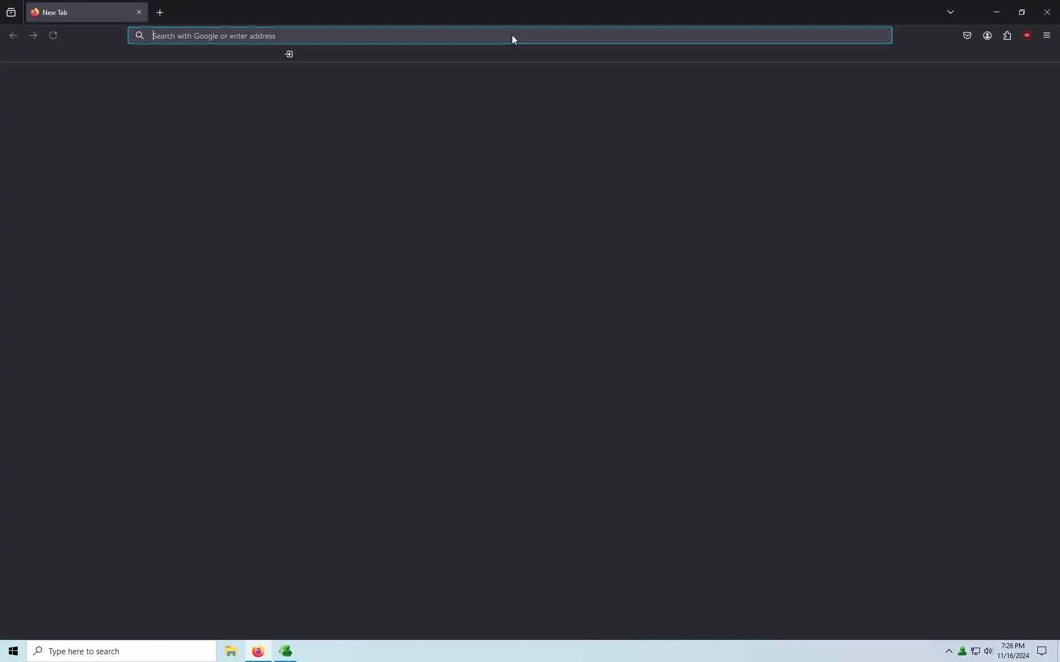Close the New Tab tab
This screenshot has height=662, width=1060.
pyautogui.click(x=139, y=12)
